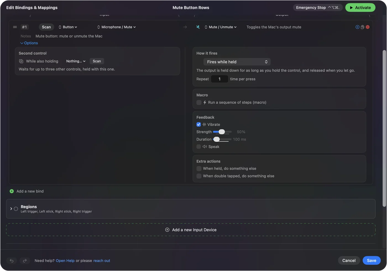The image size is (387, 271).
Task: Click the Scan button on bind #1
Action: [x=46, y=27]
